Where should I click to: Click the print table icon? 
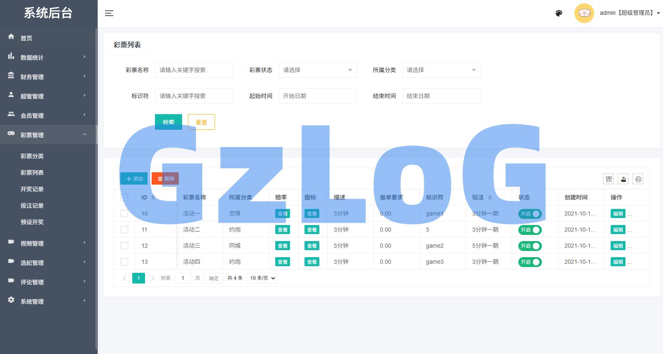pyautogui.click(x=638, y=179)
